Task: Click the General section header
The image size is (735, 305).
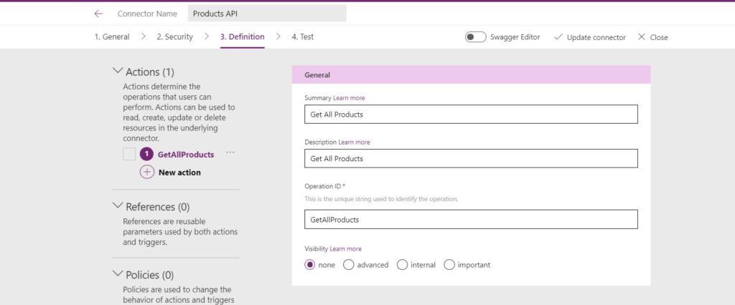Action: point(471,75)
